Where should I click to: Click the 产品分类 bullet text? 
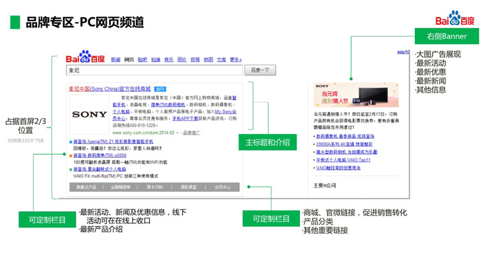pyautogui.click(x=318, y=221)
